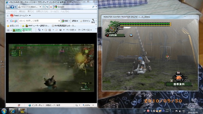The image size is (203, 114).
Task: Click the 携帯食料 item label in the game window
Action: coord(179,84)
